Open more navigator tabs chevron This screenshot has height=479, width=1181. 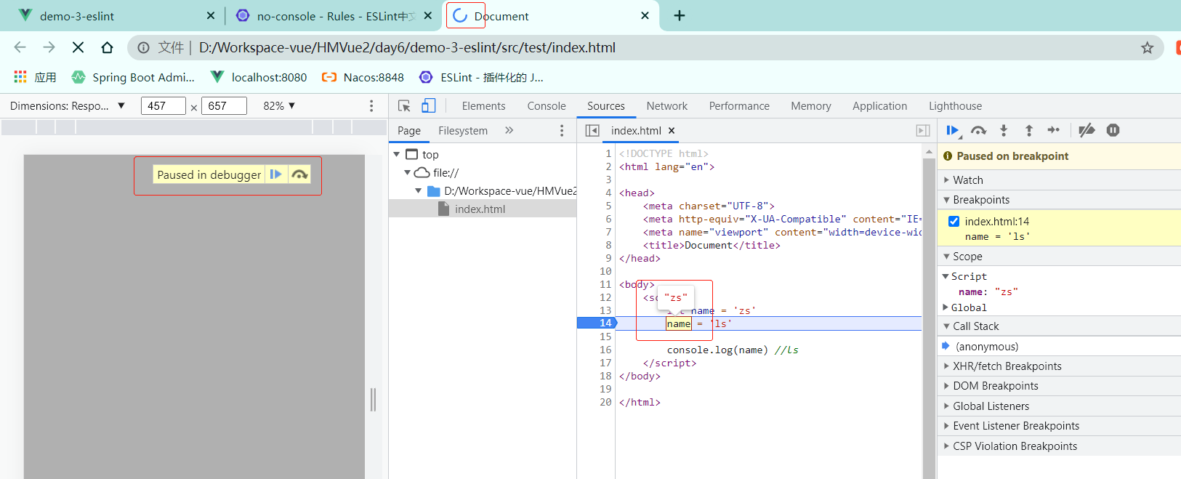pyautogui.click(x=509, y=130)
